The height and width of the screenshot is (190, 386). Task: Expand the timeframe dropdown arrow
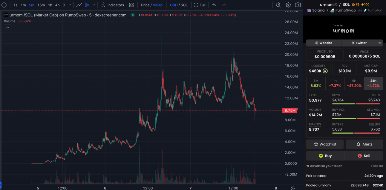coord(70,5)
